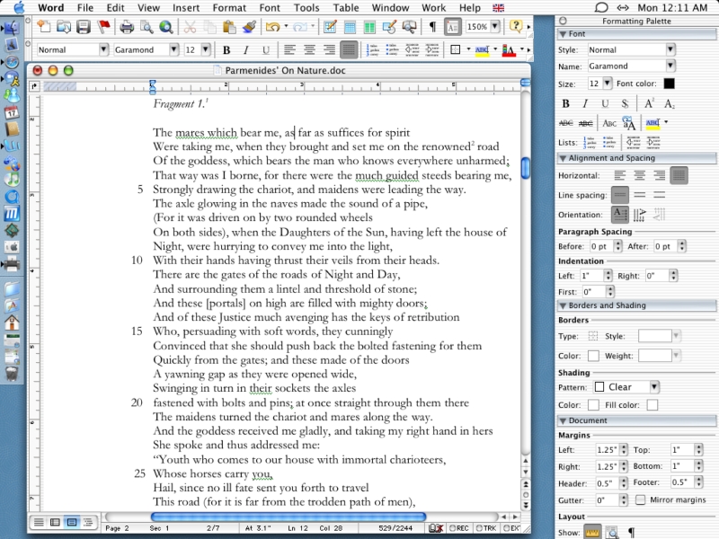Show paragraph marks with the pilcrow icon

pyautogui.click(x=432, y=27)
